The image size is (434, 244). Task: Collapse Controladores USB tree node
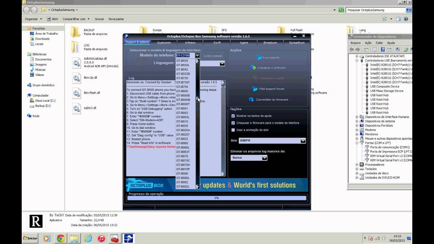click(357, 60)
